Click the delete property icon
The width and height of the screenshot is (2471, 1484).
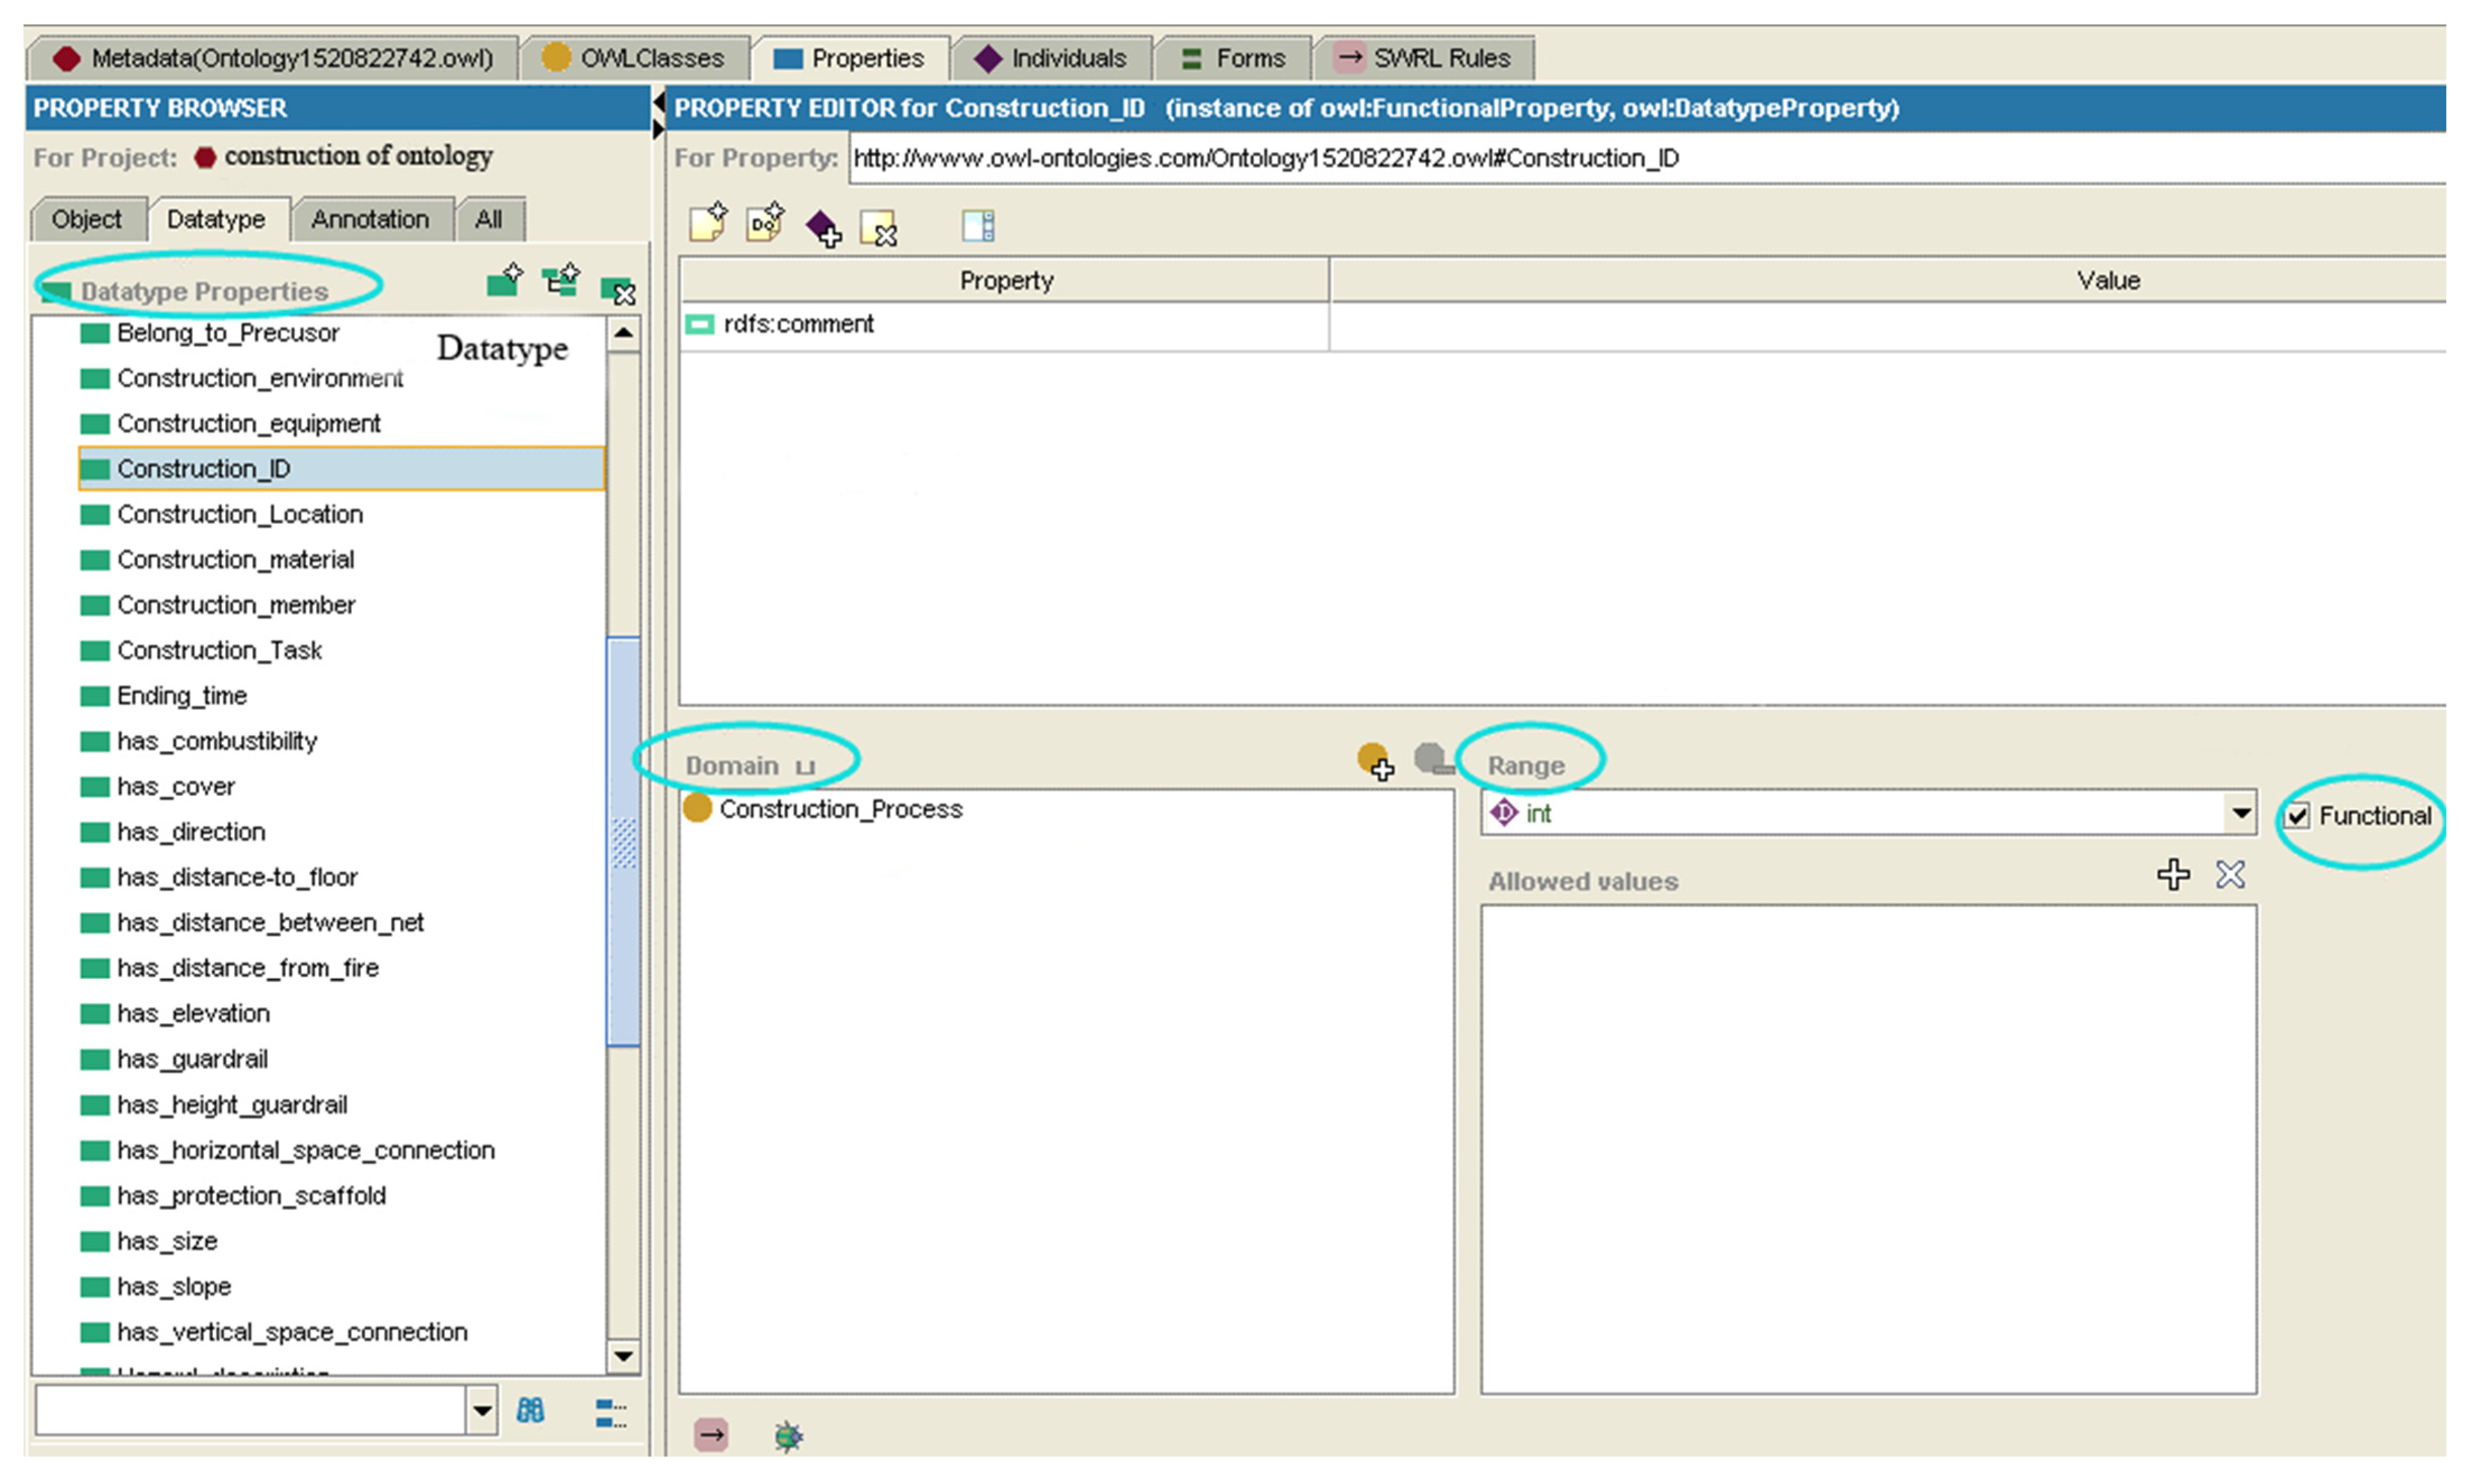(617, 290)
